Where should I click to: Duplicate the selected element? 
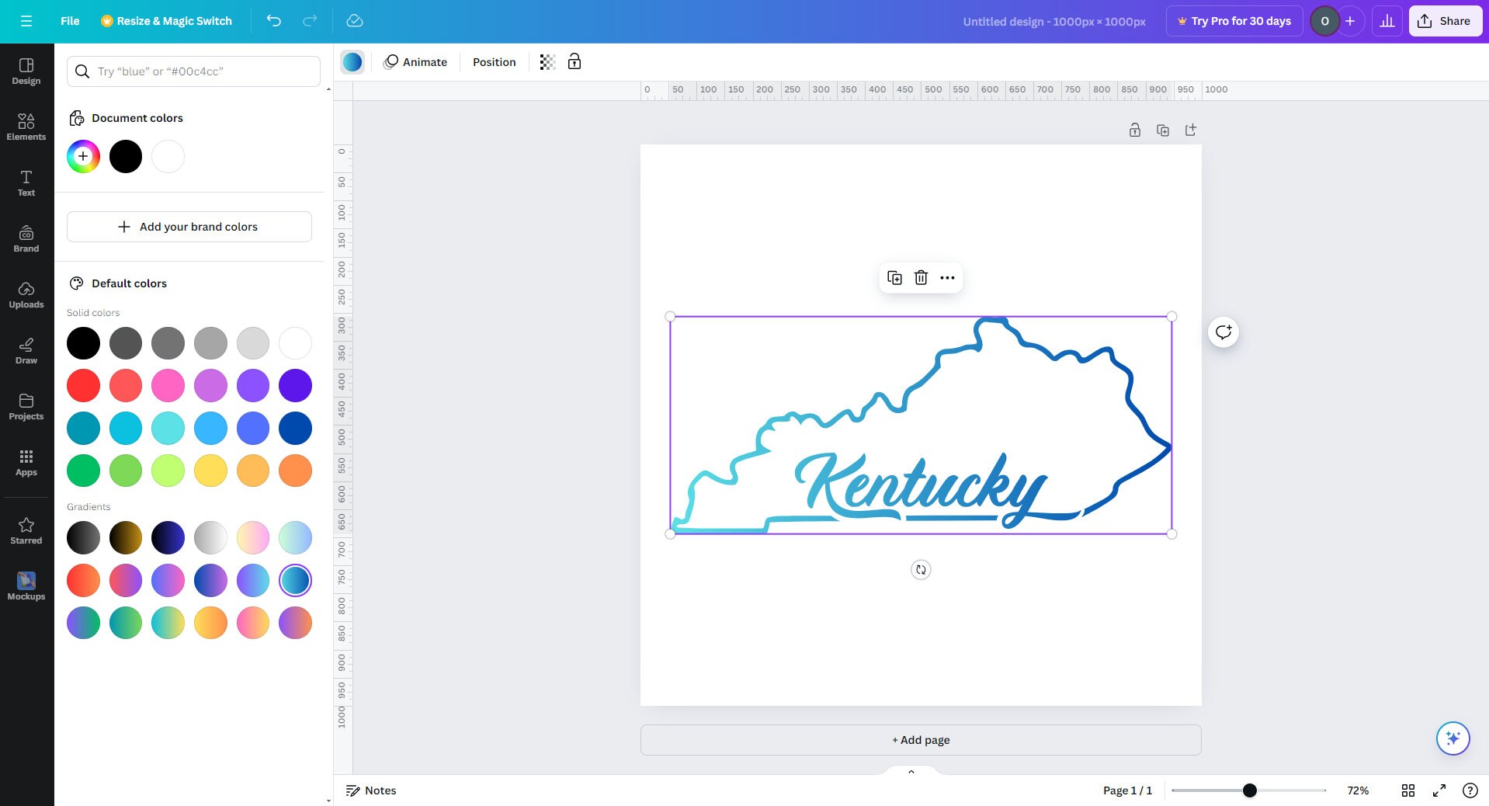(894, 277)
